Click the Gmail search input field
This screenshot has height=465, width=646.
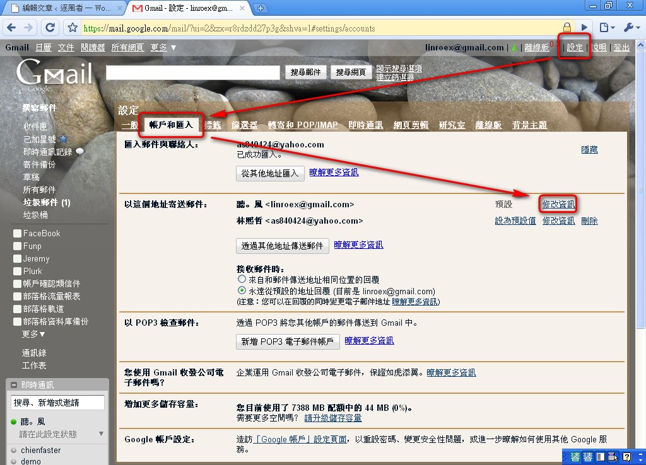pyautogui.click(x=193, y=72)
